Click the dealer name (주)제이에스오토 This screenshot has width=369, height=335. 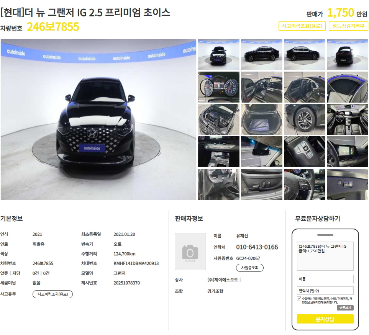pos(223,280)
